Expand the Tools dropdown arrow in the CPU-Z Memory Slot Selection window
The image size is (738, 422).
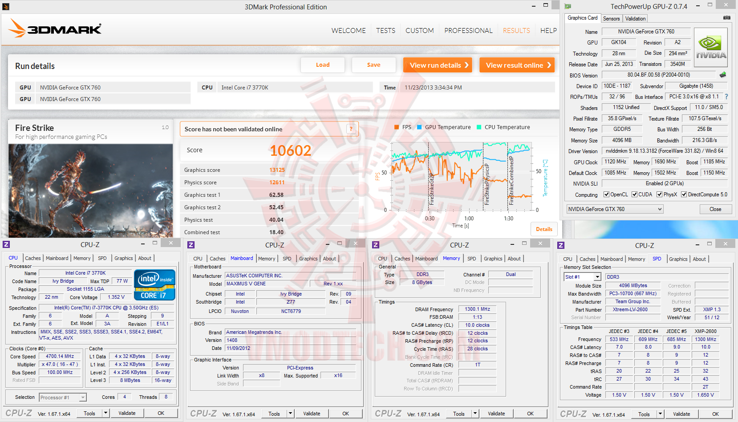[661, 414]
